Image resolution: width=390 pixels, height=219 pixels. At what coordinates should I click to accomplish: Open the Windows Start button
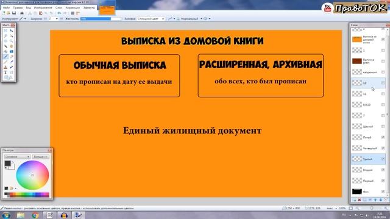[x=6, y=215]
